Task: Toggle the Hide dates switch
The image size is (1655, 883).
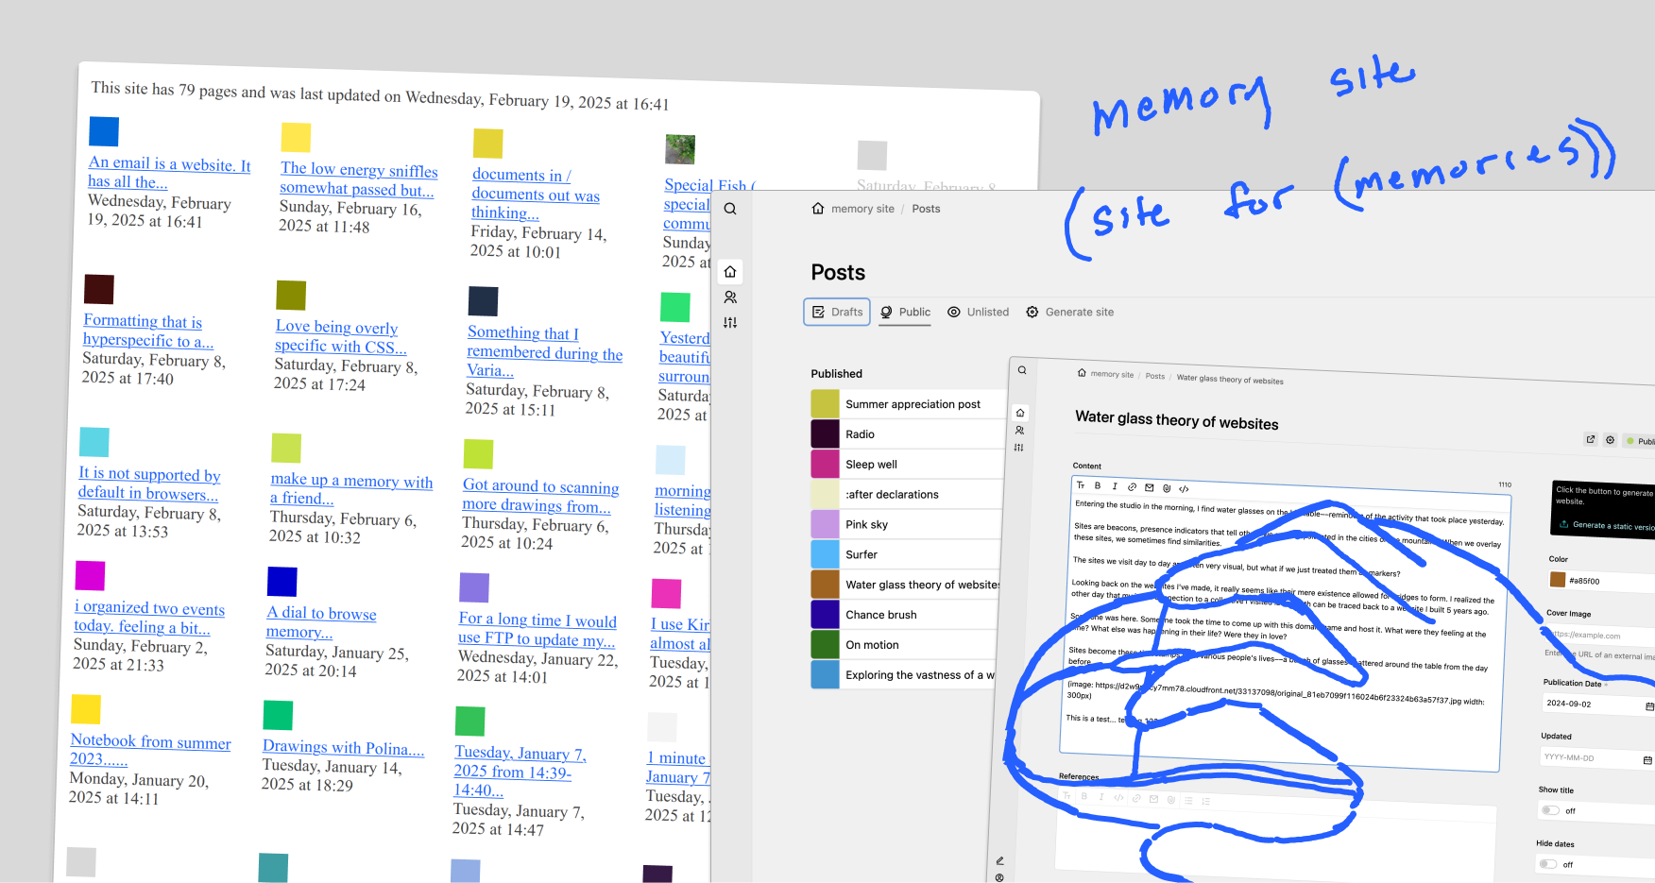Action: (x=1547, y=863)
